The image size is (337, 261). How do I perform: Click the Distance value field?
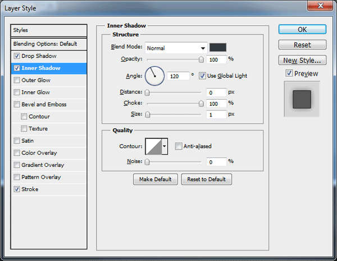(216, 92)
